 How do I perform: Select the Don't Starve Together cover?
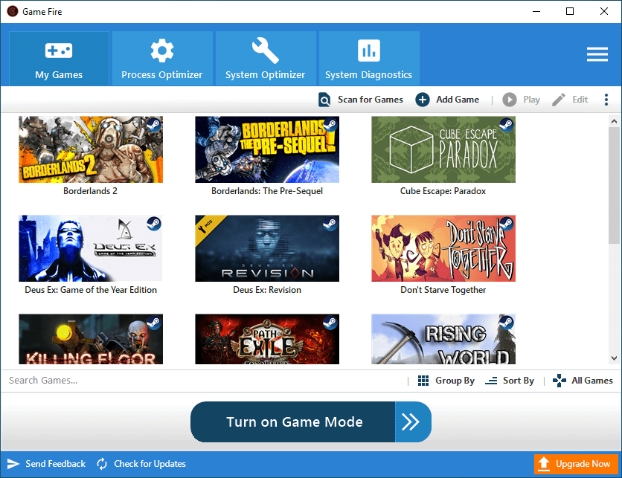443,248
